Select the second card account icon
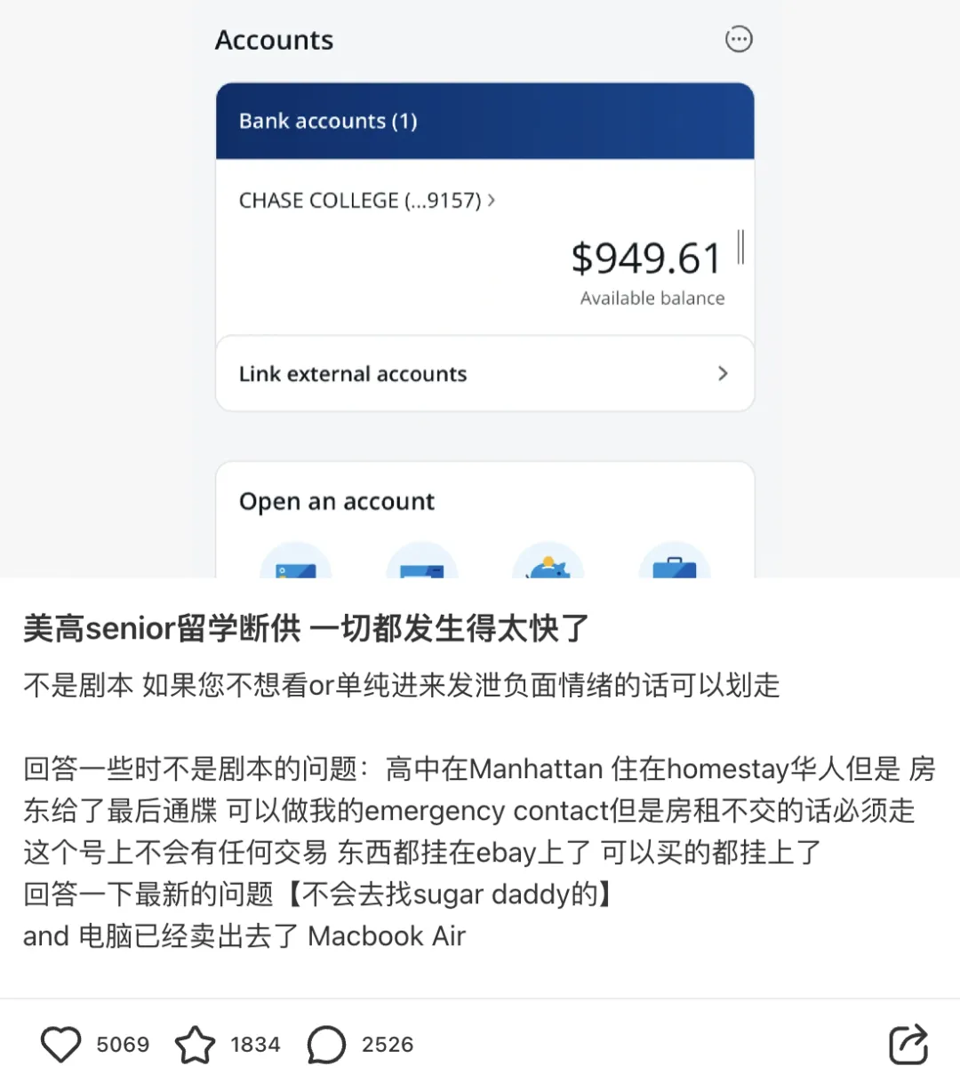This screenshot has height=1090, width=960. 422,566
